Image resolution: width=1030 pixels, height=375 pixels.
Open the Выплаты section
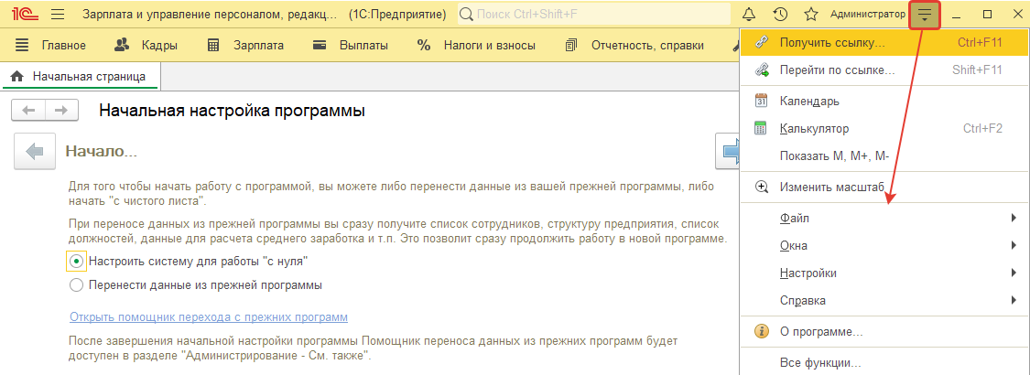point(350,46)
